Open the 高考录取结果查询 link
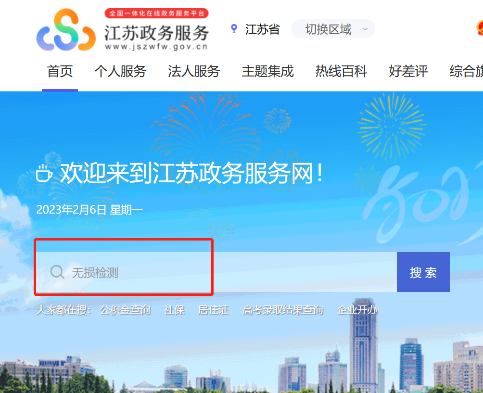The width and height of the screenshot is (483, 393). [x=283, y=310]
